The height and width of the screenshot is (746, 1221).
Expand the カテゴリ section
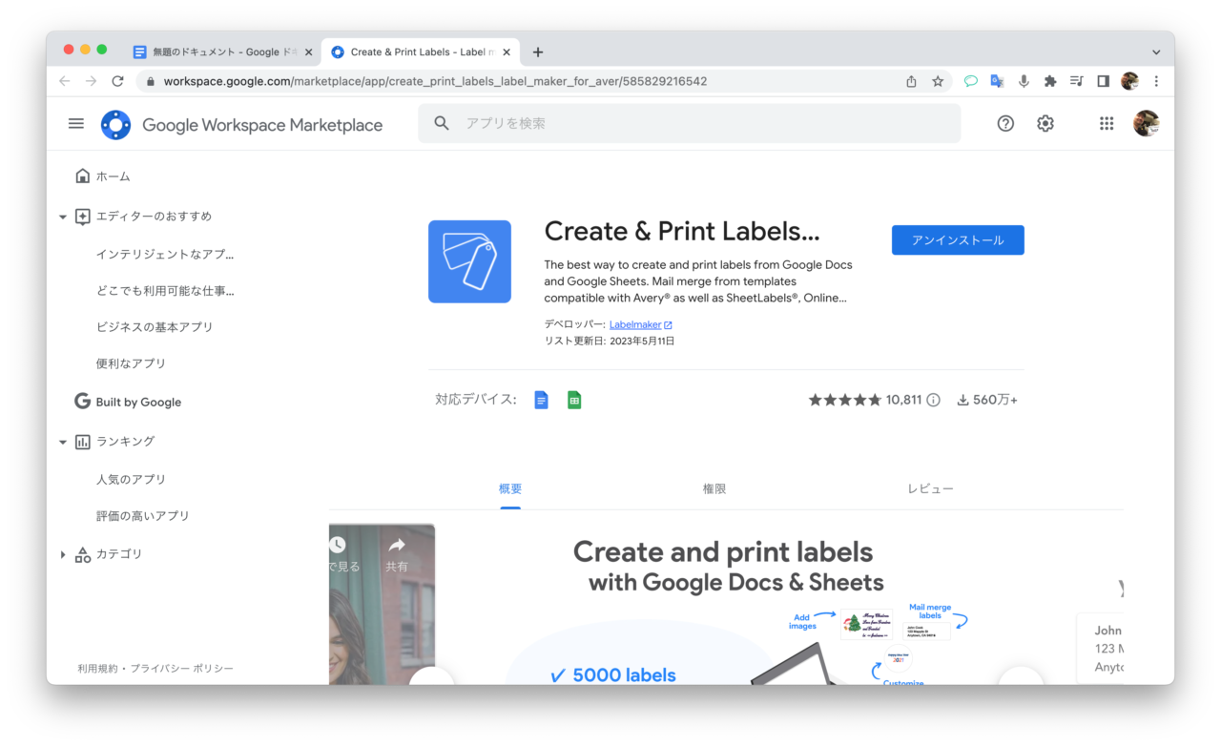coord(63,554)
